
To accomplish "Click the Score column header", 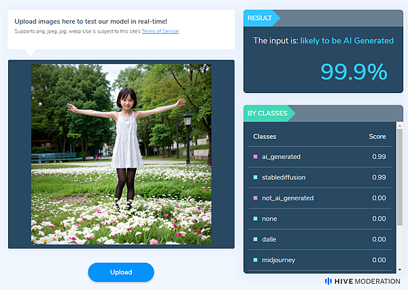I will [x=377, y=137].
